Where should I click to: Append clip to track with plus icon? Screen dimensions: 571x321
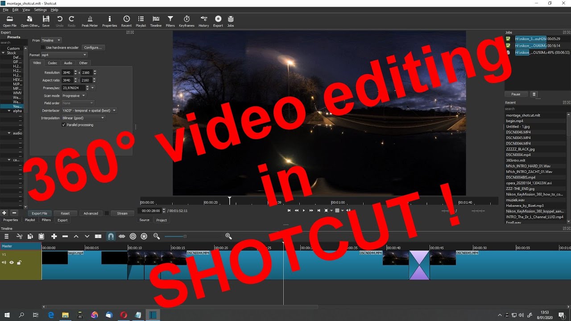[54, 236]
